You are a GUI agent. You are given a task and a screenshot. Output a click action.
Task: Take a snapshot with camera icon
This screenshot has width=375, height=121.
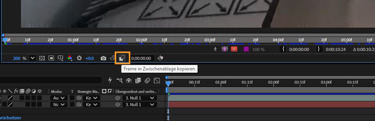tap(103, 58)
